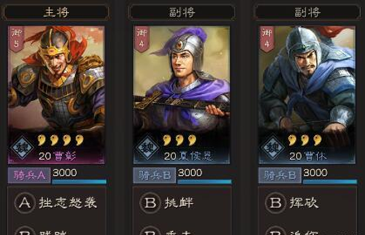
Task: Click the 魏 faction emblem on 夏侯恩's card
Action: [148, 147]
